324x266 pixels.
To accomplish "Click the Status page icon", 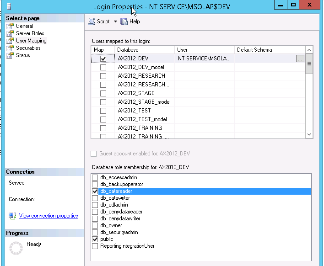I will (x=10, y=55).
